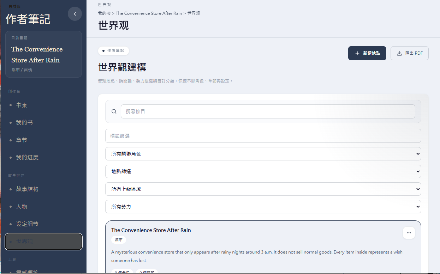Click the download icon in 匯出 PDF
The height and width of the screenshot is (274, 440).
coord(399,53)
